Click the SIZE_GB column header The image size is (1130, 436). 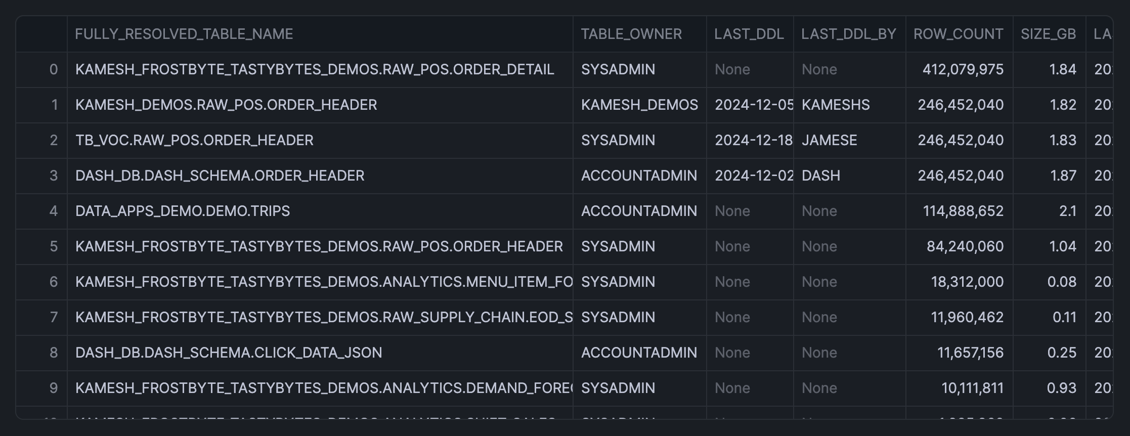[x=1048, y=34]
